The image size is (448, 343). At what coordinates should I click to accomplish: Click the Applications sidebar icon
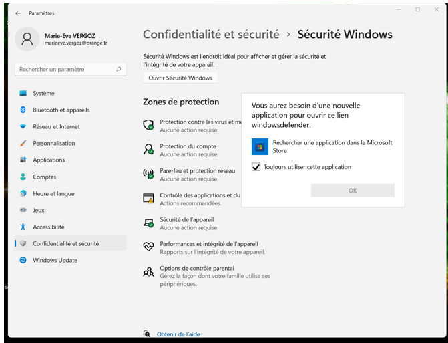[23, 160]
